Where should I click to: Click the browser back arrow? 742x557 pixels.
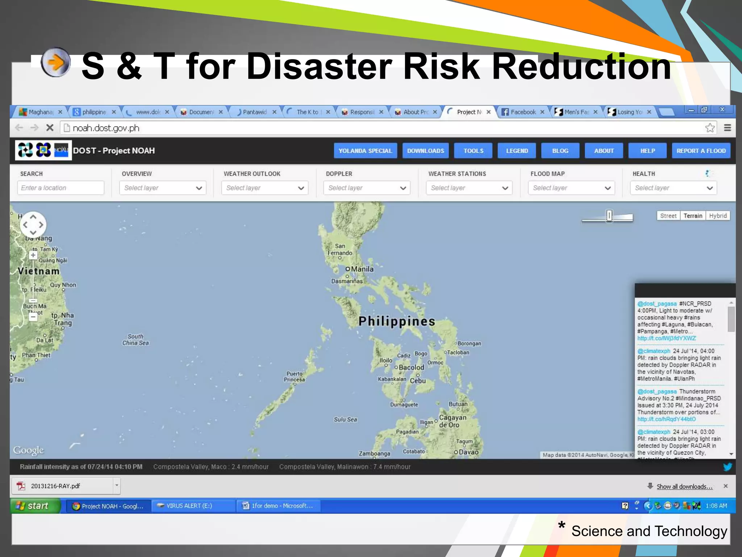19,128
